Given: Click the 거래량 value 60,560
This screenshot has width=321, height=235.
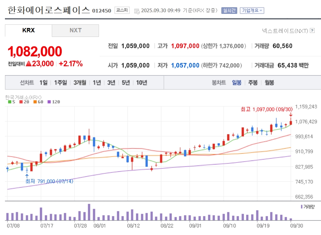Looking at the screenshot, I should pyautogui.click(x=282, y=46).
